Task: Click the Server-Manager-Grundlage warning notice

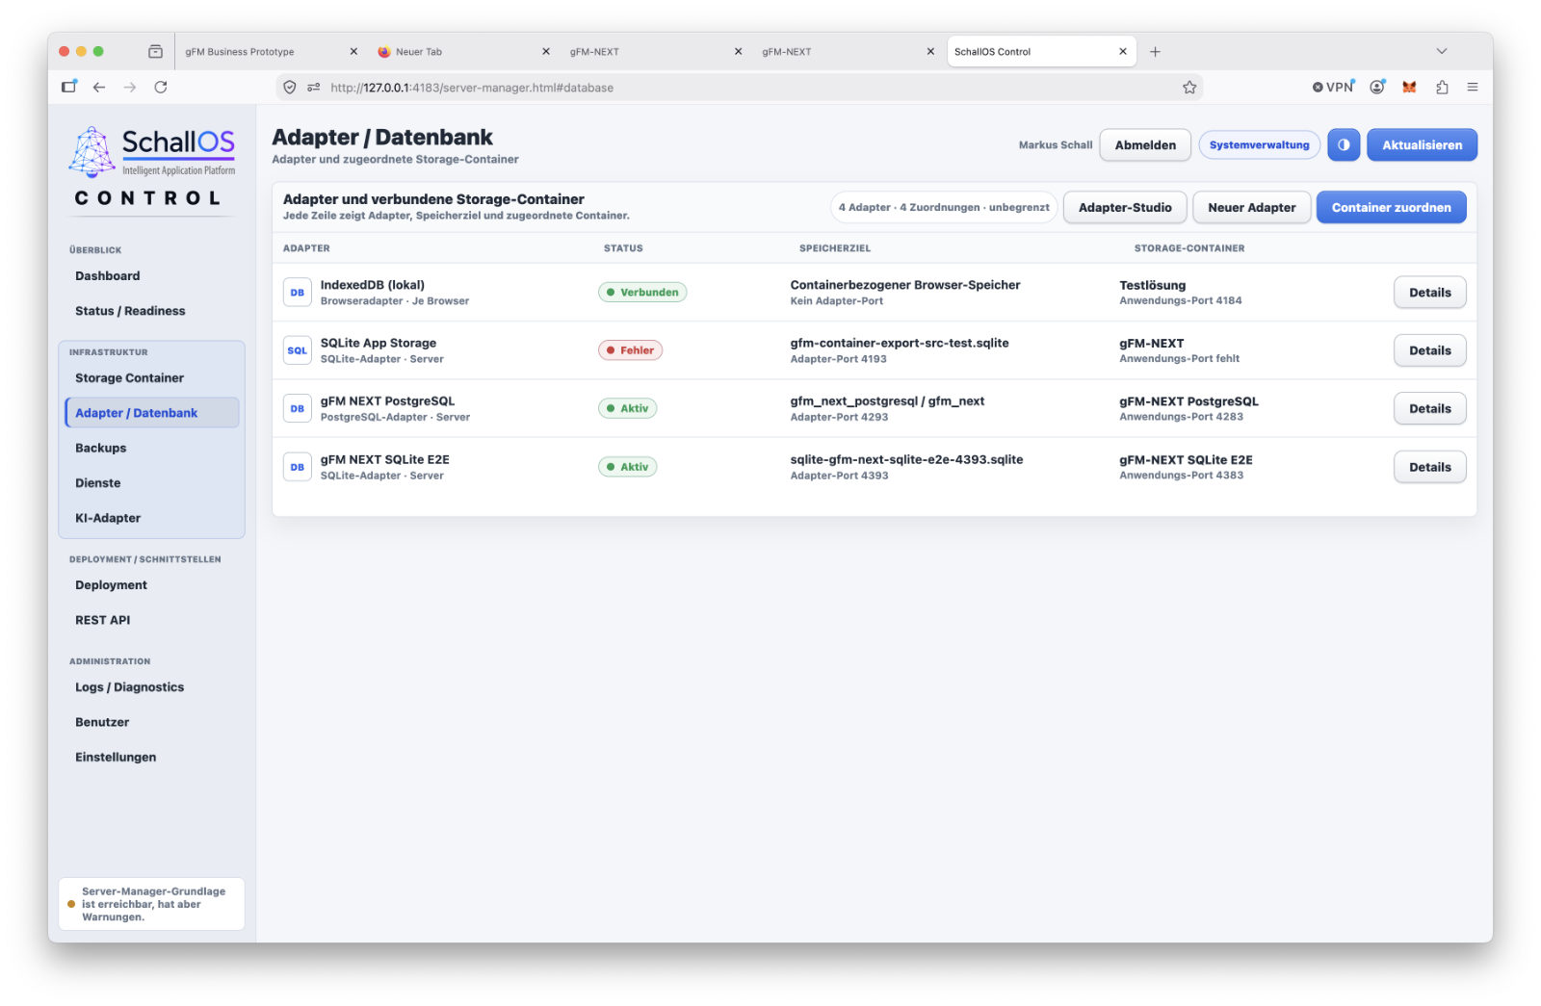Action: (x=151, y=904)
